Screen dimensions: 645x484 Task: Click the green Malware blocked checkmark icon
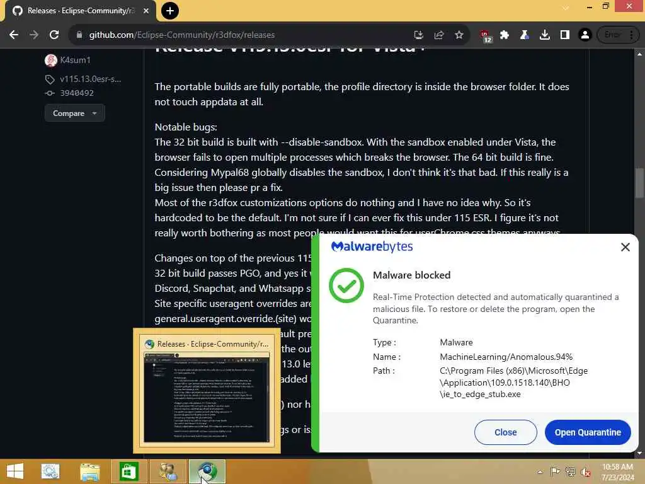346,285
